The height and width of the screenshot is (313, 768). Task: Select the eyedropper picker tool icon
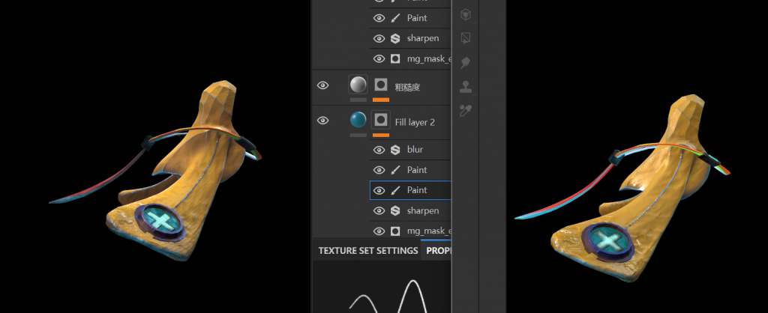(466, 111)
